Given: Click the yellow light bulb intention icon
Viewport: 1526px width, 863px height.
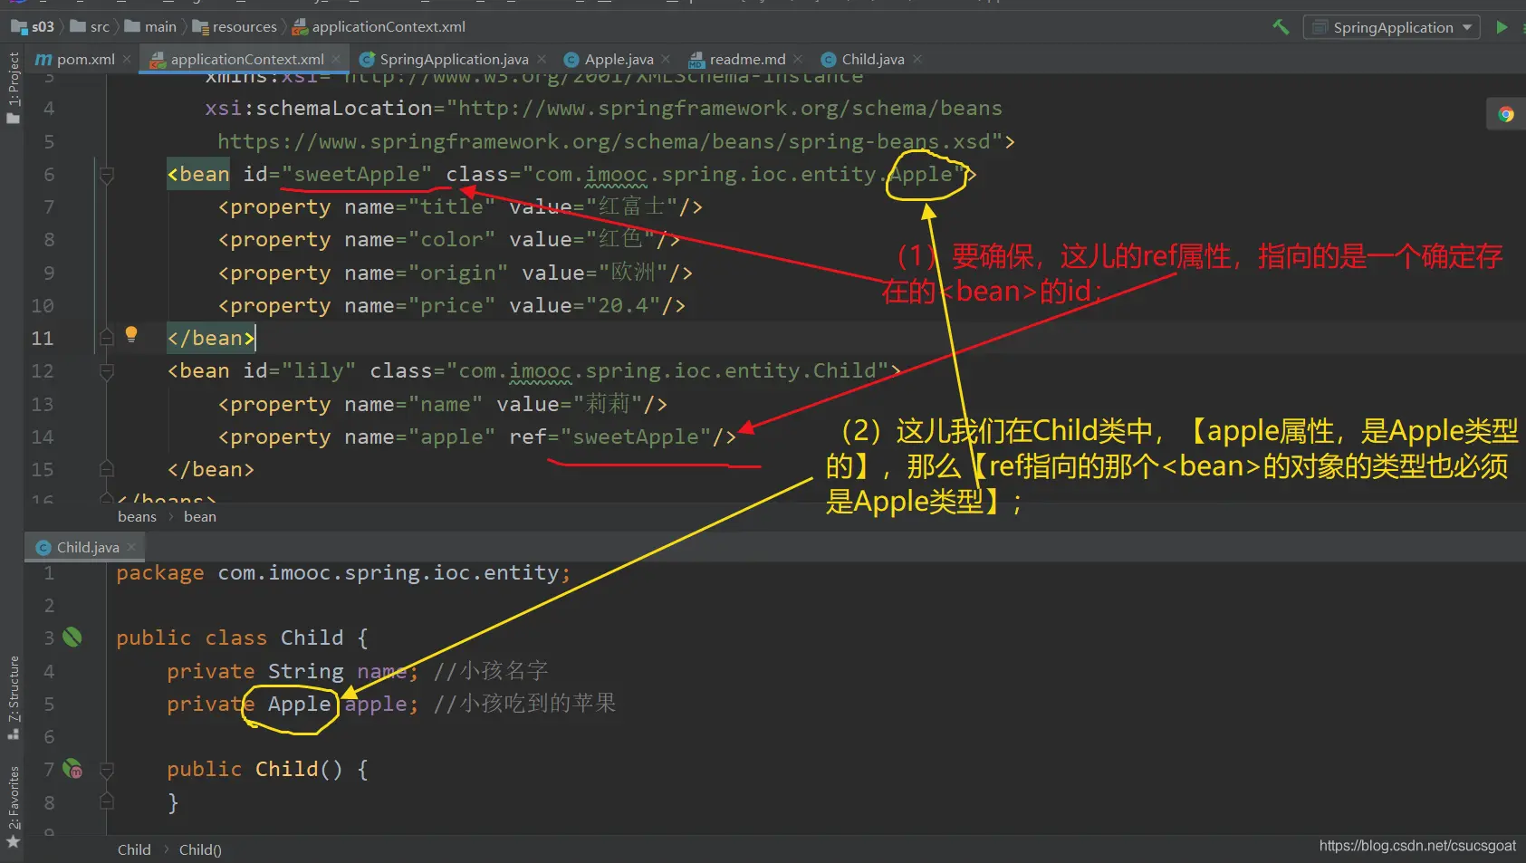Looking at the screenshot, I should 131,334.
